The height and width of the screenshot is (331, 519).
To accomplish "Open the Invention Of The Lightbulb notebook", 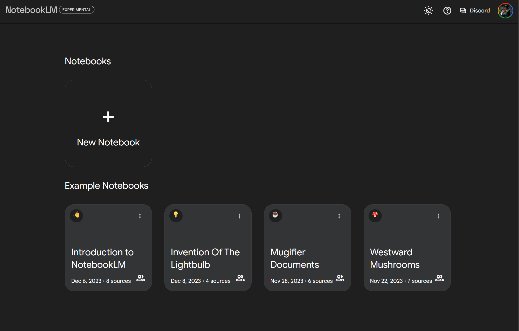I will [205, 258].
